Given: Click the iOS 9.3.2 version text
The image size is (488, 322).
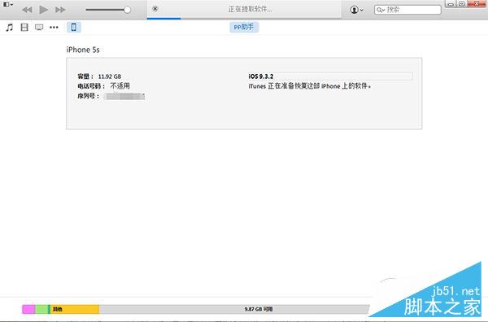Looking at the screenshot, I should [261, 76].
